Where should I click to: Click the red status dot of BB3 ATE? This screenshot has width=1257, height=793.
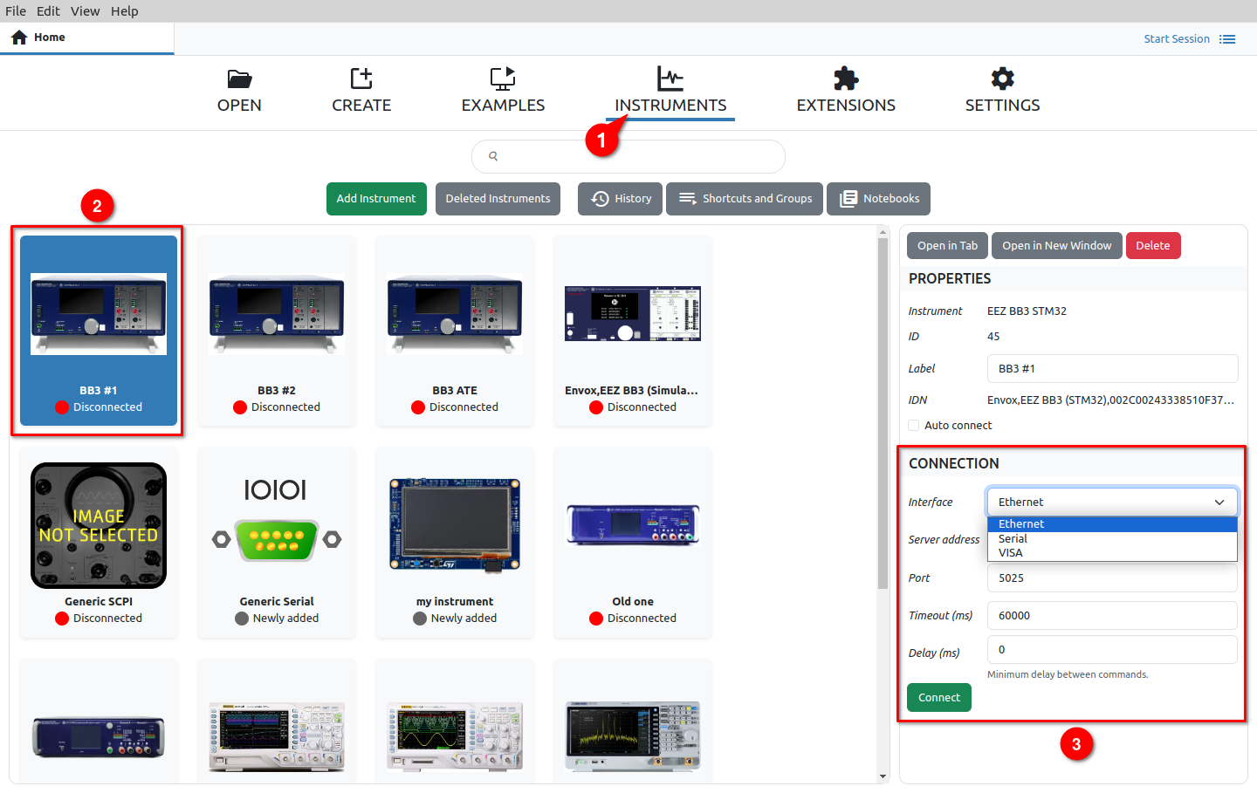tap(418, 407)
